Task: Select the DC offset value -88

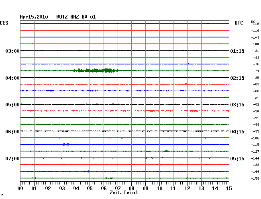Action: click(x=256, y=91)
